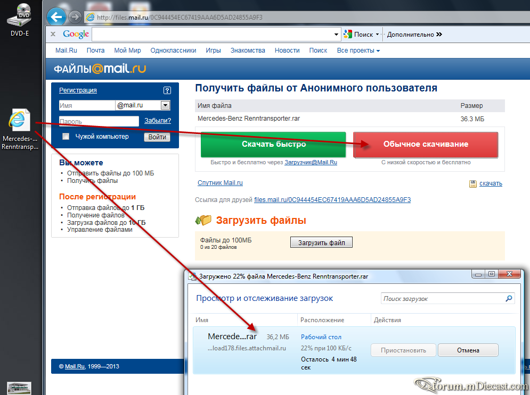Click the floppy disk save icon
Viewport: 530px width, 395px height.
coord(473,184)
